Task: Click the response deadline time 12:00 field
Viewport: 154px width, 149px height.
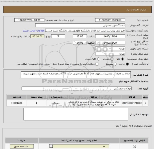Action: pyautogui.click(x=80, y=36)
